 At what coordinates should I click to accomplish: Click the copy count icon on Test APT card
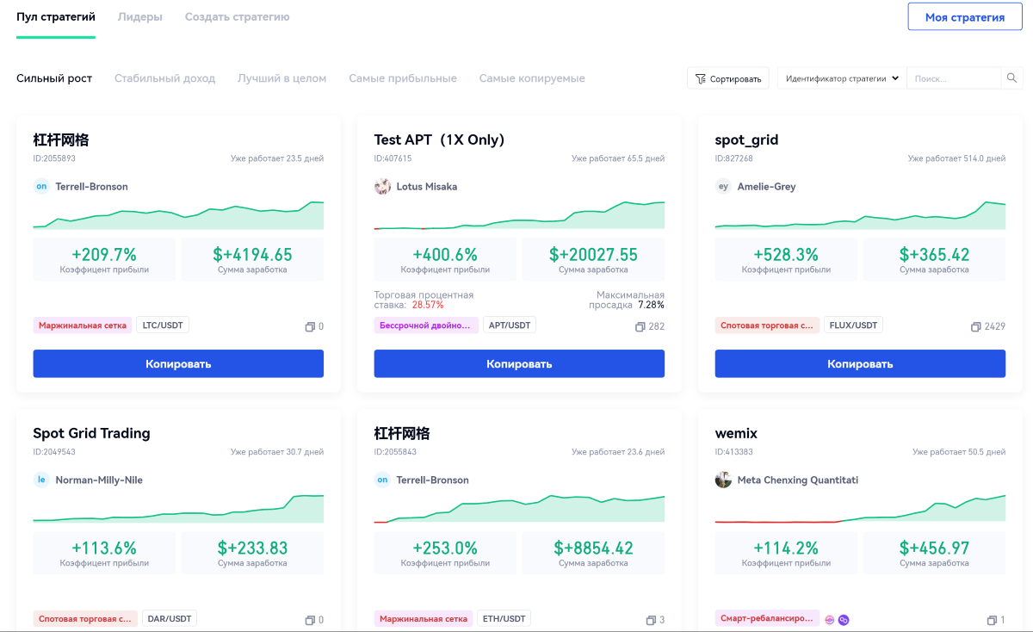[x=640, y=327]
